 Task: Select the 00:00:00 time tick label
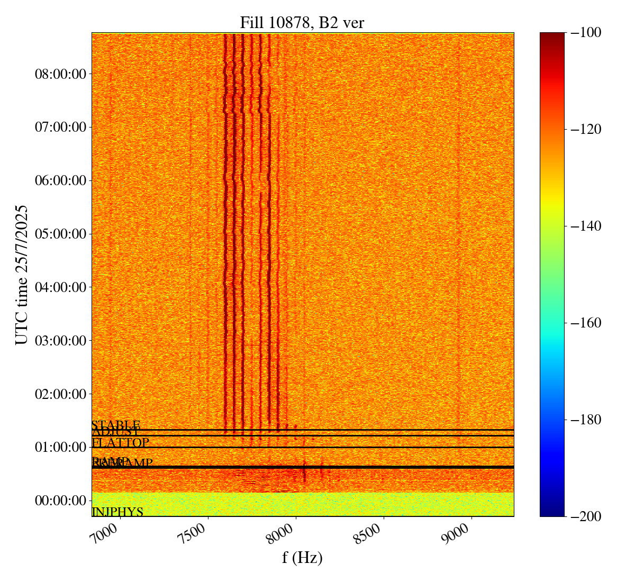[x=60, y=501]
